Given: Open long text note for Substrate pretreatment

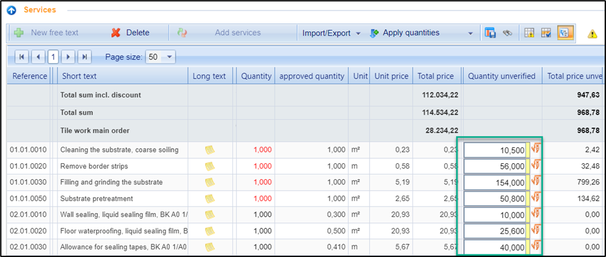Looking at the screenshot, I should tap(209, 198).
